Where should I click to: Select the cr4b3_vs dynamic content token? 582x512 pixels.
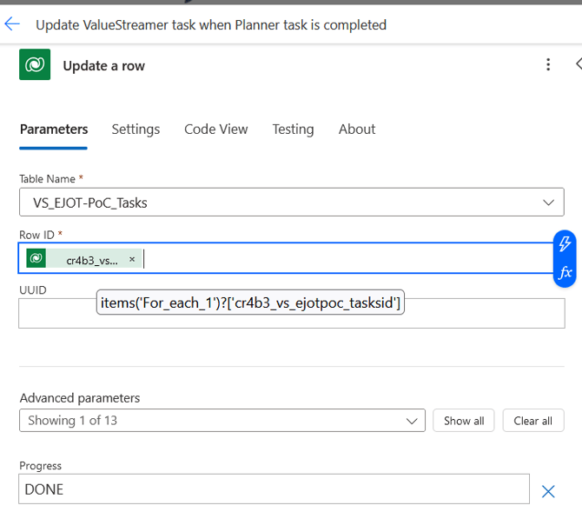91,259
